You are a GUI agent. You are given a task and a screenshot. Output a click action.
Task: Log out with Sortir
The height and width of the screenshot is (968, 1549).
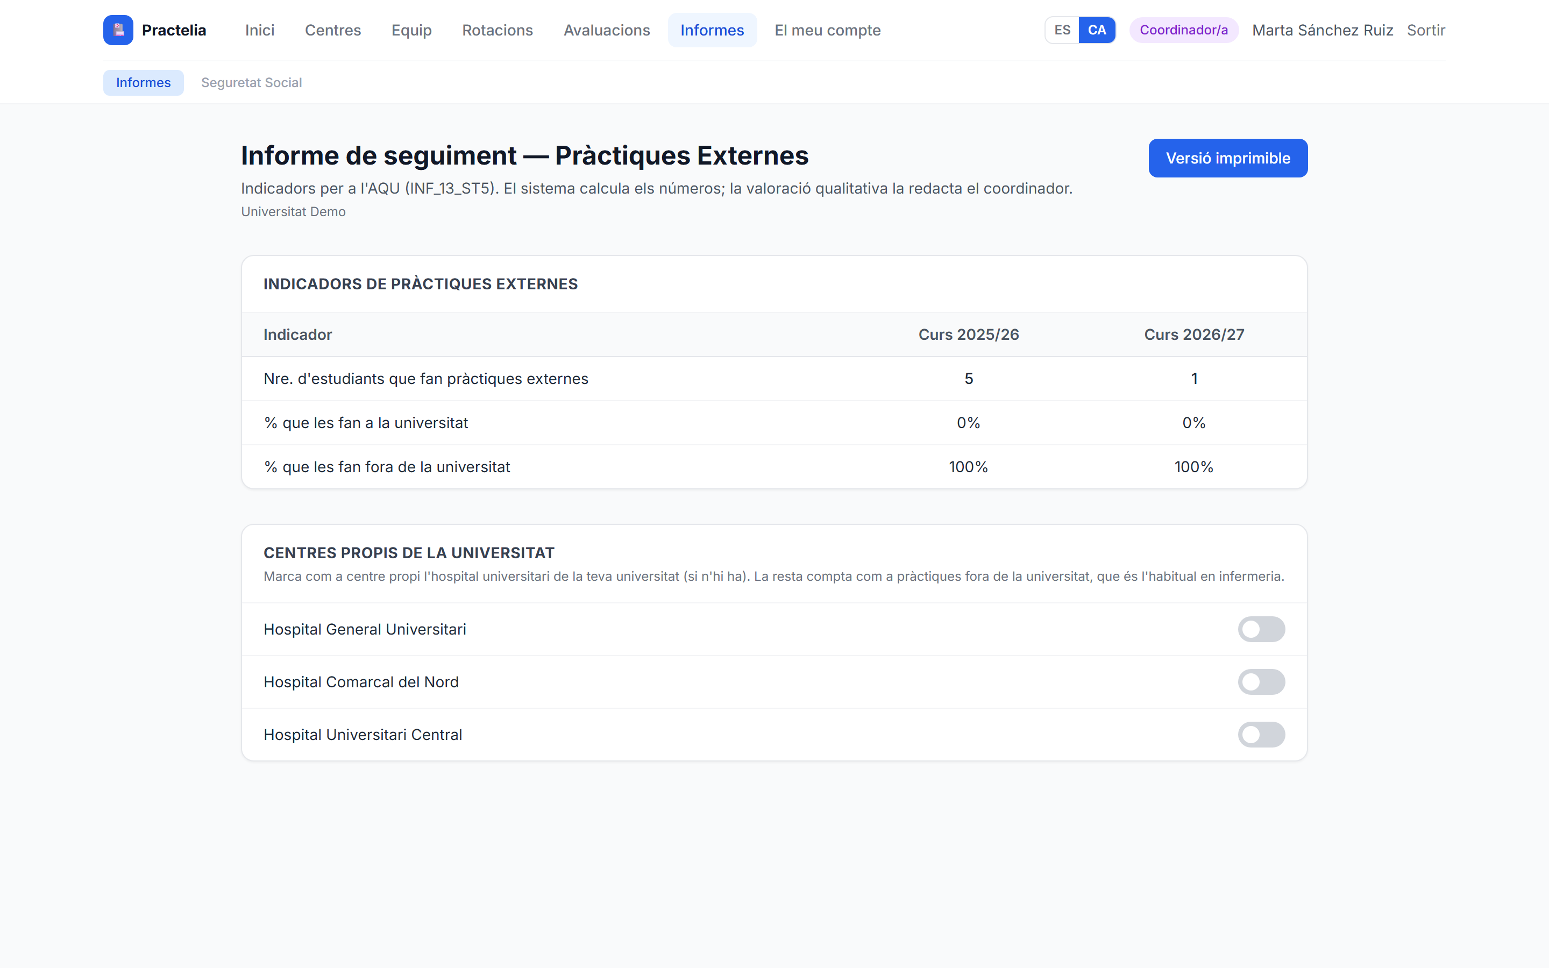1426,30
